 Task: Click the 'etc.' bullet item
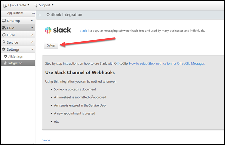tap(56, 122)
